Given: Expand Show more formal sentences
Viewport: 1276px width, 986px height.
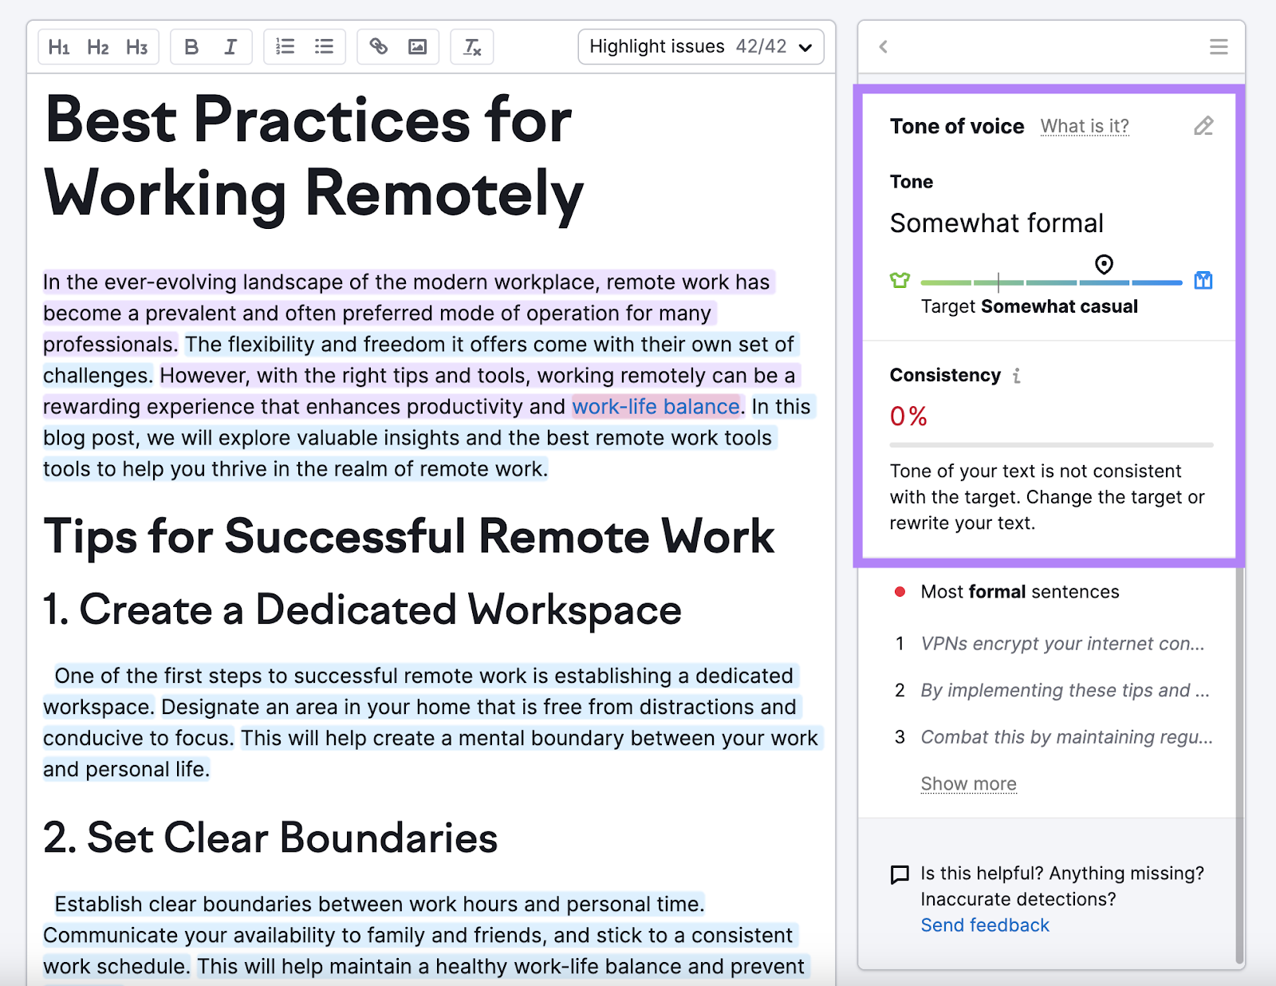Looking at the screenshot, I should (968, 783).
